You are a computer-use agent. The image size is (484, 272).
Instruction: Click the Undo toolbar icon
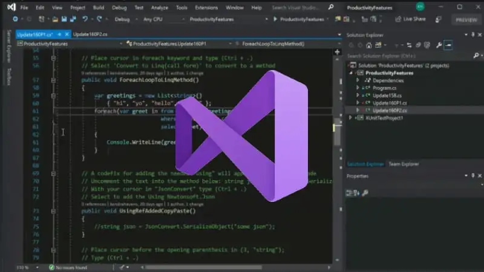(x=85, y=19)
